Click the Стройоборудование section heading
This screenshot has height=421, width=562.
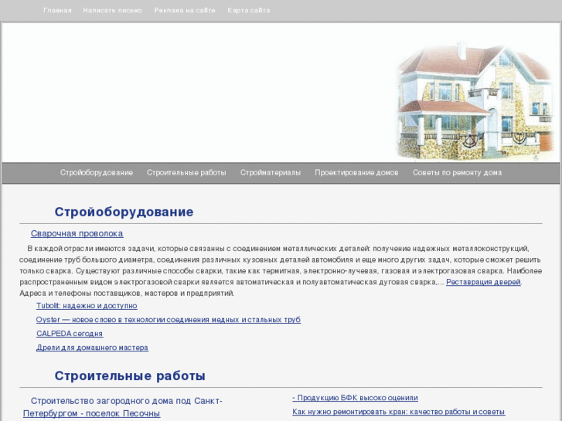coord(124,212)
